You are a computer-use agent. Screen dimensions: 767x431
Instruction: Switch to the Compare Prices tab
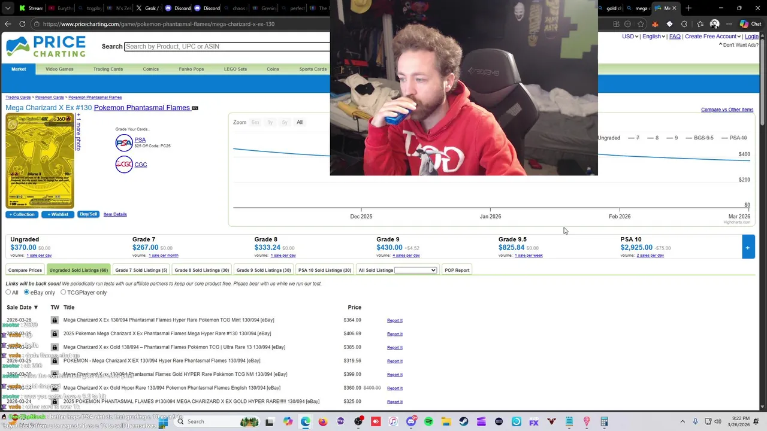pyautogui.click(x=25, y=270)
